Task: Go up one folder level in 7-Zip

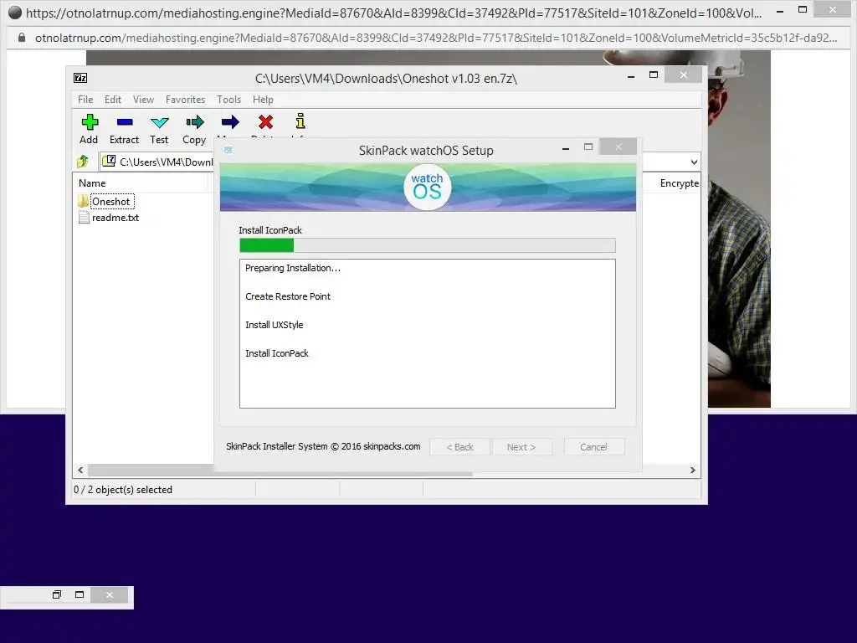Action: tap(83, 162)
